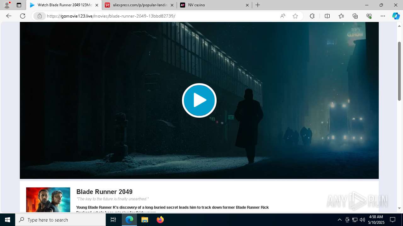The height and width of the screenshot is (226, 403).
Task: Show hidden system tray icons
Action: tap(339, 220)
